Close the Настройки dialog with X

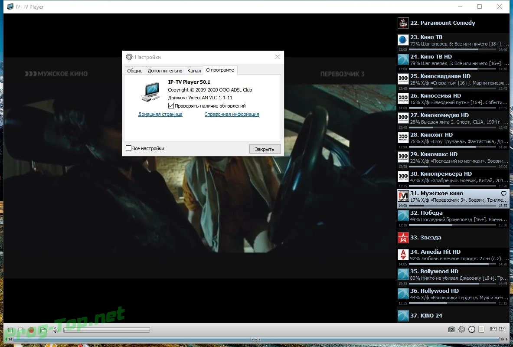[278, 57]
